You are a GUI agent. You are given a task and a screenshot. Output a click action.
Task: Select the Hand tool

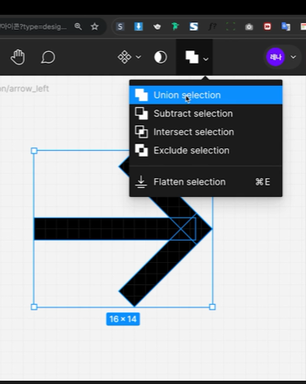coord(18,57)
